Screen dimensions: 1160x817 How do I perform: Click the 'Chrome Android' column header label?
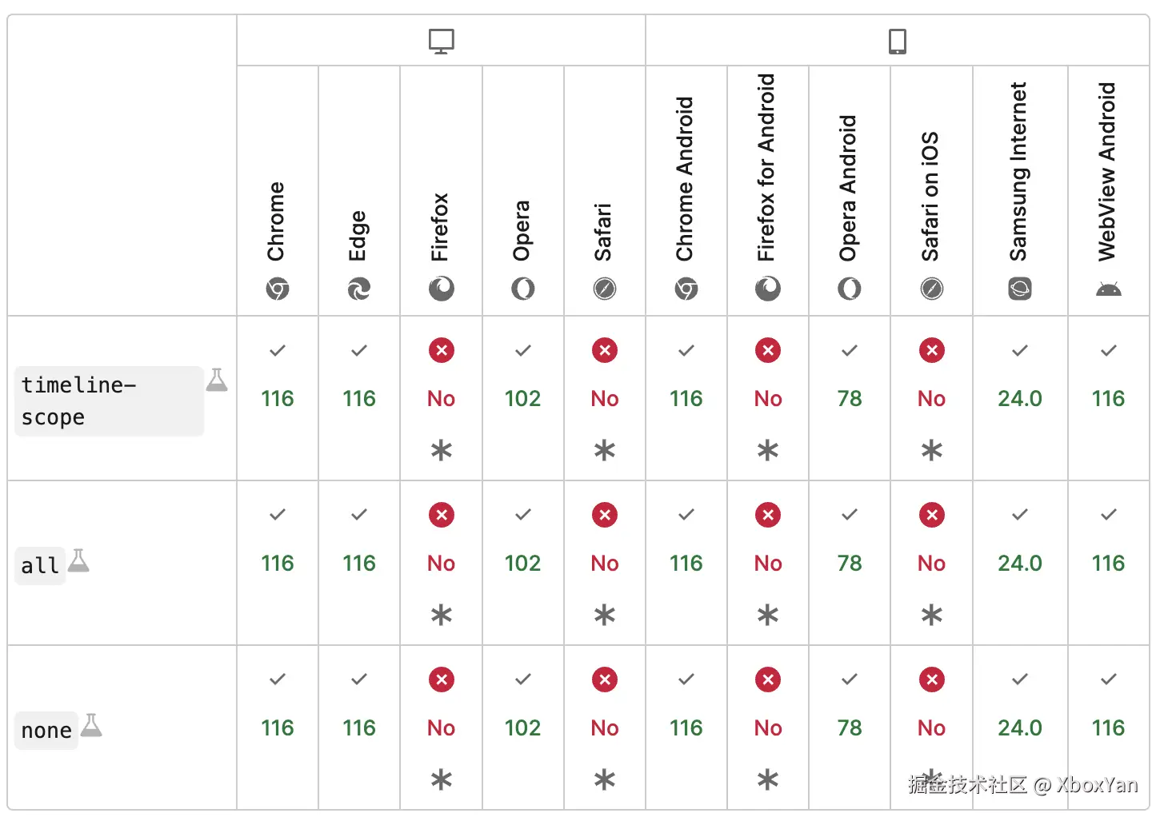pyautogui.click(x=685, y=179)
